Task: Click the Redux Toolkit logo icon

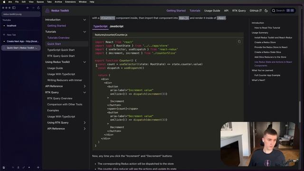Action: [47, 10]
